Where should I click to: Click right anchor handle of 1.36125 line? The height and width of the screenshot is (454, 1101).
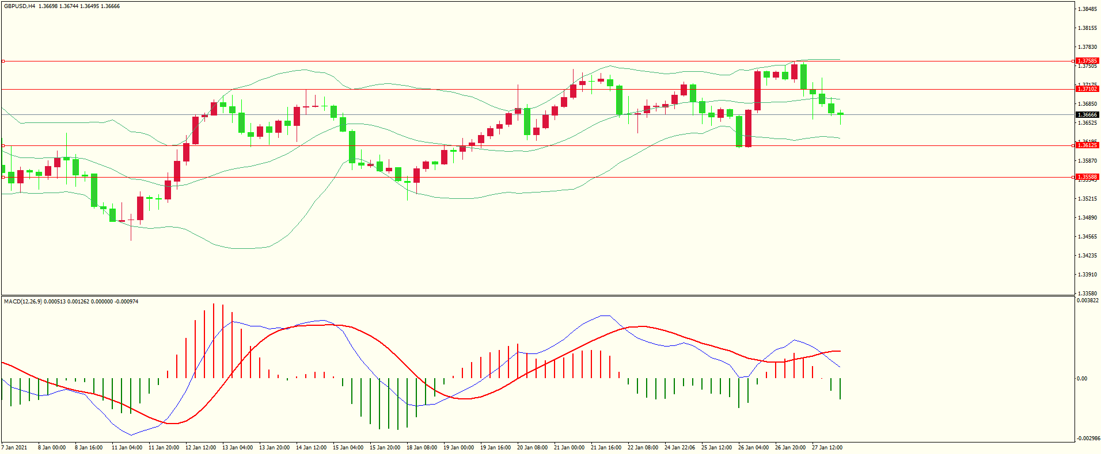pos(1073,145)
